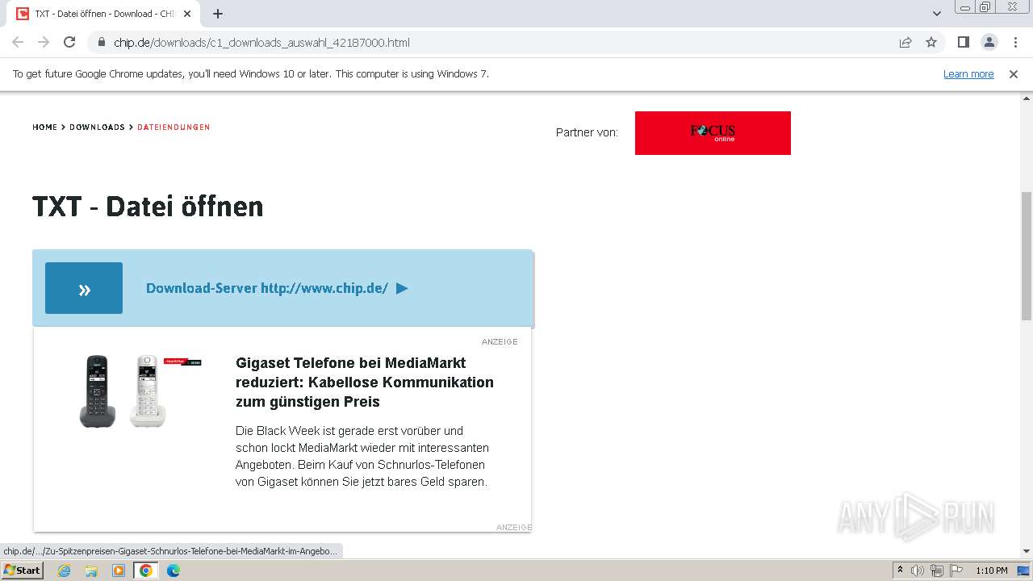Click the play arrow after Download-Server
This screenshot has height=581, width=1033.
point(402,288)
